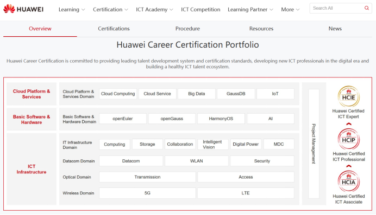Open Computing certification

coord(115,144)
